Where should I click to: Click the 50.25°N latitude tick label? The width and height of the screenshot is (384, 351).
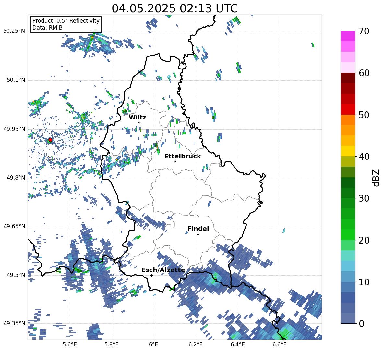[x=14, y=31]
